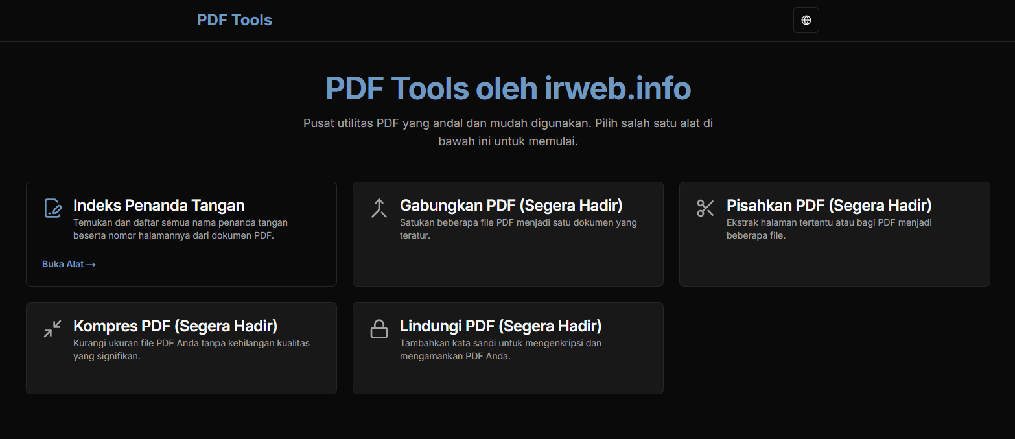
Task: Click the 'Temukan dan daftar semua nama' description
Action: tap(181, 229)
